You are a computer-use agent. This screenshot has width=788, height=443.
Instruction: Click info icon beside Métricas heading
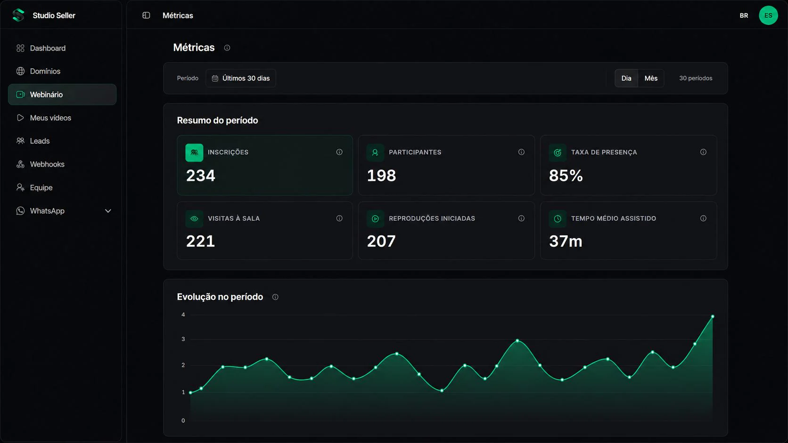point(227,48)
